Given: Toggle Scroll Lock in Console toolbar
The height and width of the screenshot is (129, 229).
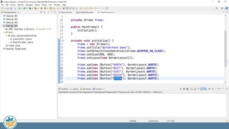Looking at the screenshot, I should [195, 89].
